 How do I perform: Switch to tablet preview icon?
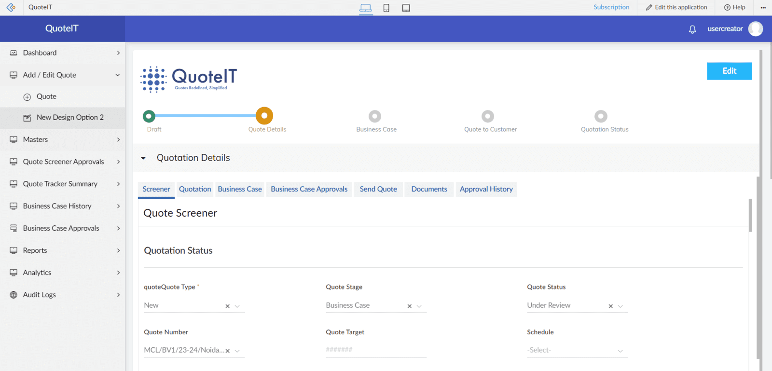point(406,8)
